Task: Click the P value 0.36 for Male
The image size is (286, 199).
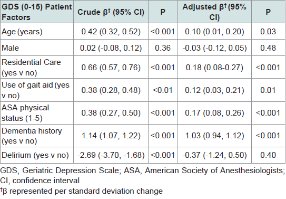Action: tap(163, 48)
